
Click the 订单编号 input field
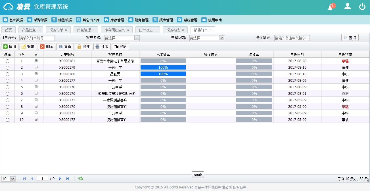pos(37,38)
